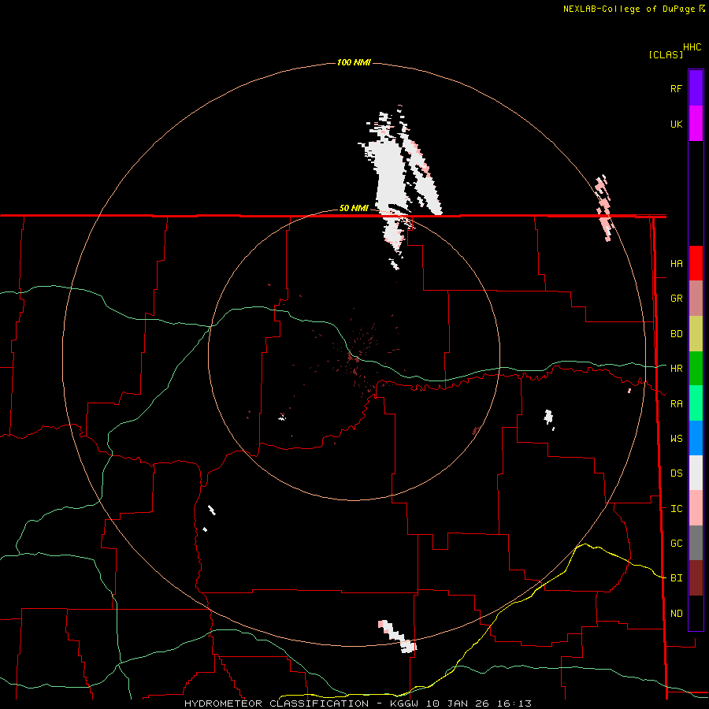Screen dimensions: 709x709
Task: Click the HA legend label
Action: coord(676,264)
